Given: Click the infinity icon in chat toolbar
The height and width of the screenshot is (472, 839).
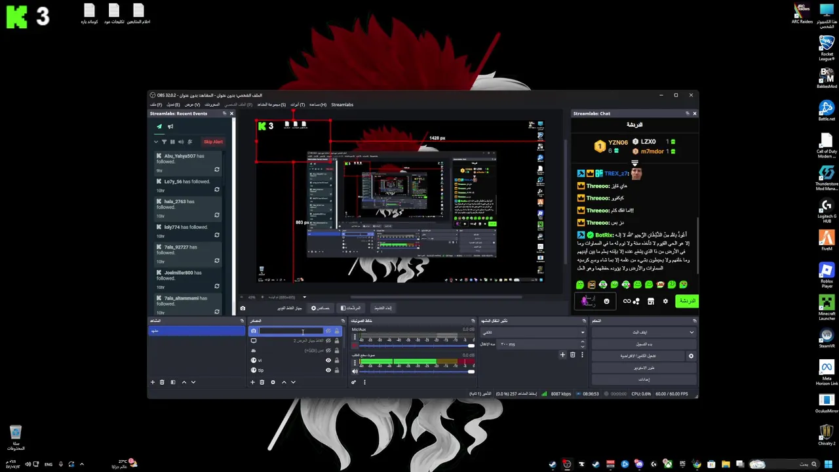Looking at the screenshot, I should coord(627,302).
